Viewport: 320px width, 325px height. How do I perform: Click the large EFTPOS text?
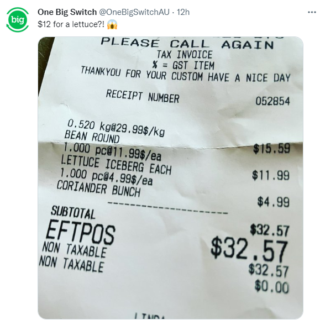coord(81,232)
